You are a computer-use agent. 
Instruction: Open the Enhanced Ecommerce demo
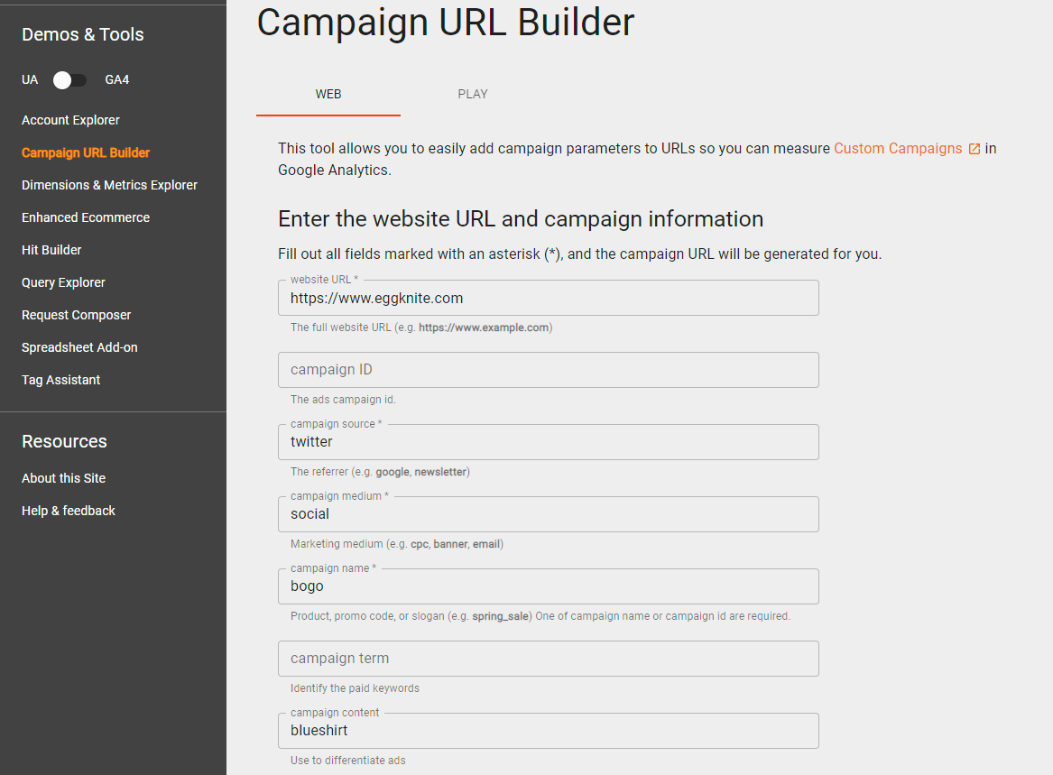[86, 217]
